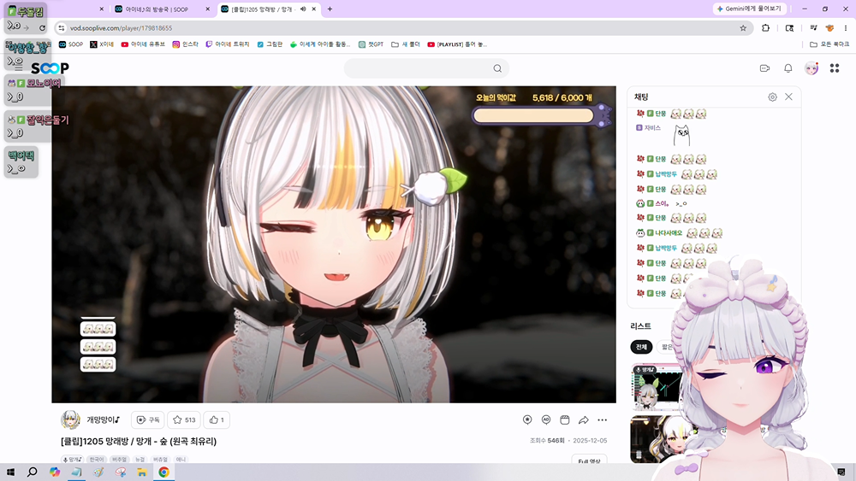This screenshot has width=856, height=481.
Task: Bookmark this page with the star icon
Action: pos(743,28)
